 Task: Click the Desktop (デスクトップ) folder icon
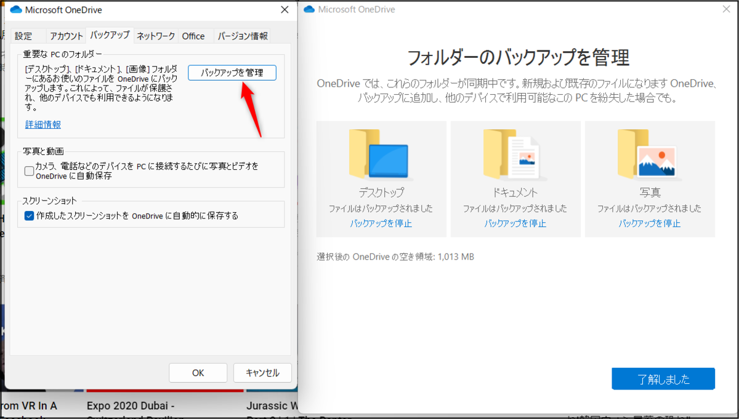point(379,154)
